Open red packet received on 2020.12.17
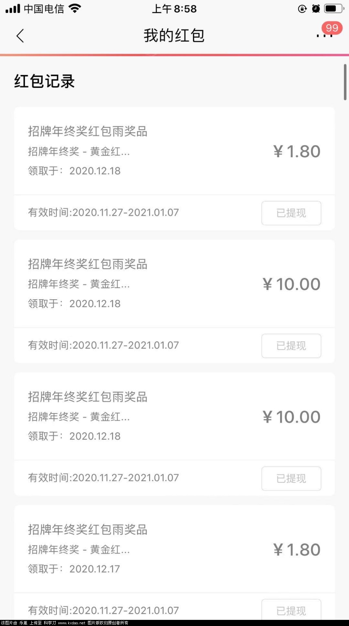 (x=174, y=549)
